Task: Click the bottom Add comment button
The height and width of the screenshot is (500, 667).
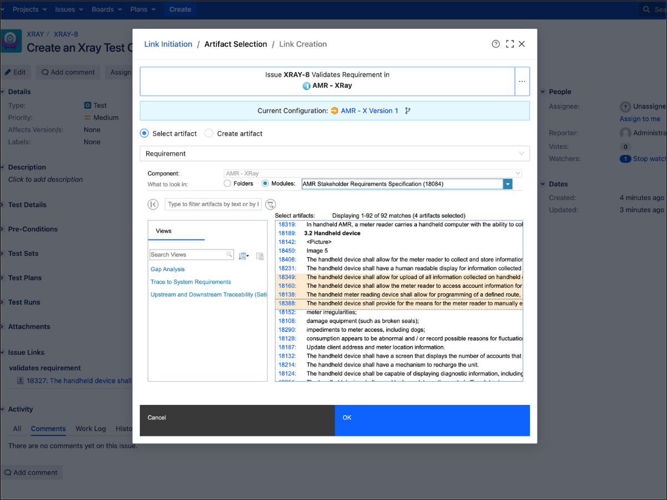Action: 32,472
